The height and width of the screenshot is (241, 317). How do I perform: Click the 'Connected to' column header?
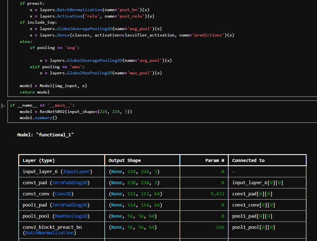(267, 160)
